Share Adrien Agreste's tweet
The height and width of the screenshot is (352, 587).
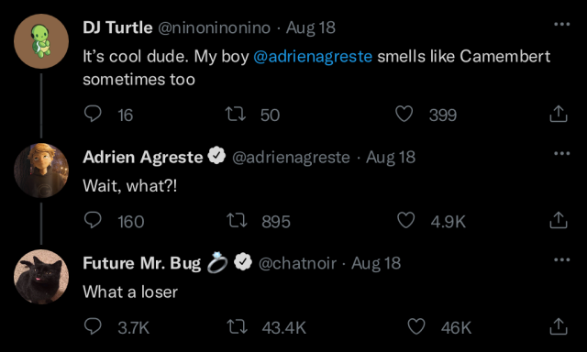559,220
